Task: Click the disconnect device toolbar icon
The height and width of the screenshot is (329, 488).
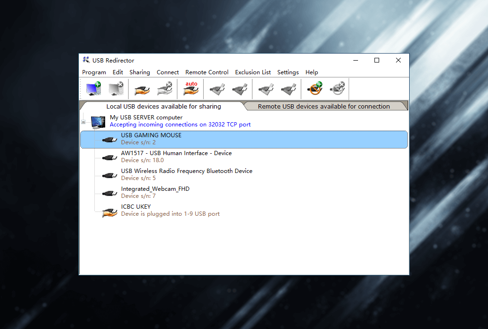Action: click(240, 88)
